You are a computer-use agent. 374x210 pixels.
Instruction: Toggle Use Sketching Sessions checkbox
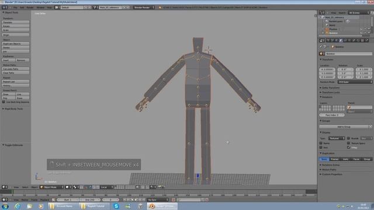point(4,102)
